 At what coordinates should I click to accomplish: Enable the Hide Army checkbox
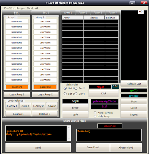coord(95,116)
